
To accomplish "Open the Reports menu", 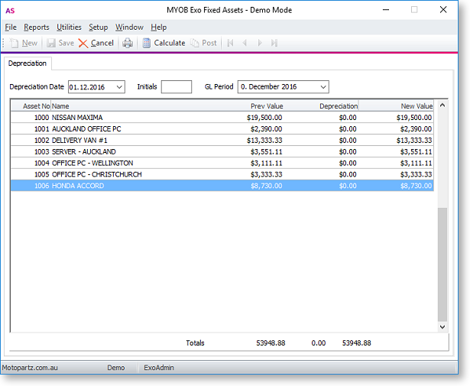I will (36, 28).
